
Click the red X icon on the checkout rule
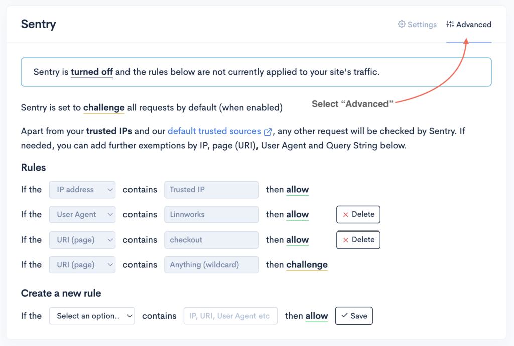coord(345,240)
